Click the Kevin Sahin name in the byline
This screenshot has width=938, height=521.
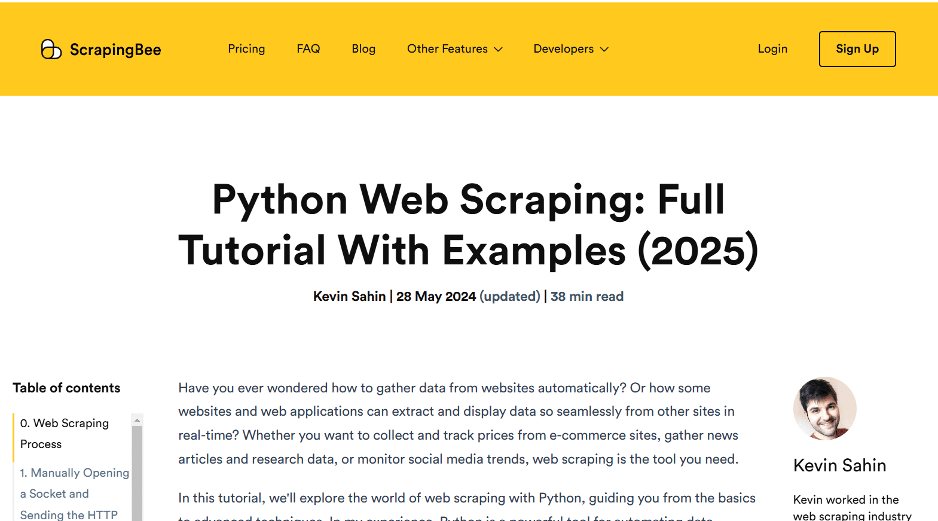click(x=349, y=297)
